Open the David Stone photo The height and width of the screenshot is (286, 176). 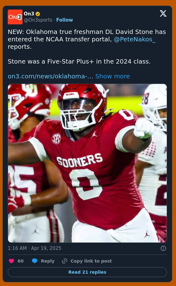pyautogui.click(x=87, y=163)
